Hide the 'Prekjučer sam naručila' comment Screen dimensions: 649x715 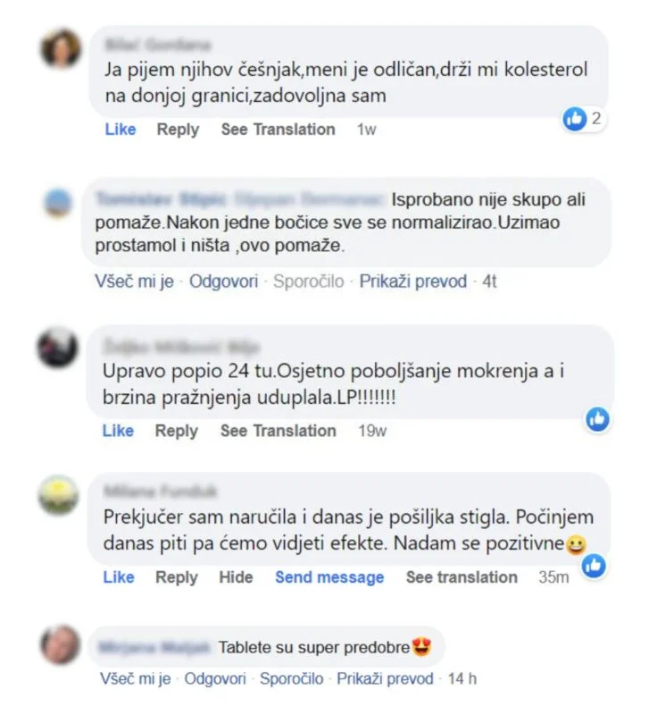(236, 577)
